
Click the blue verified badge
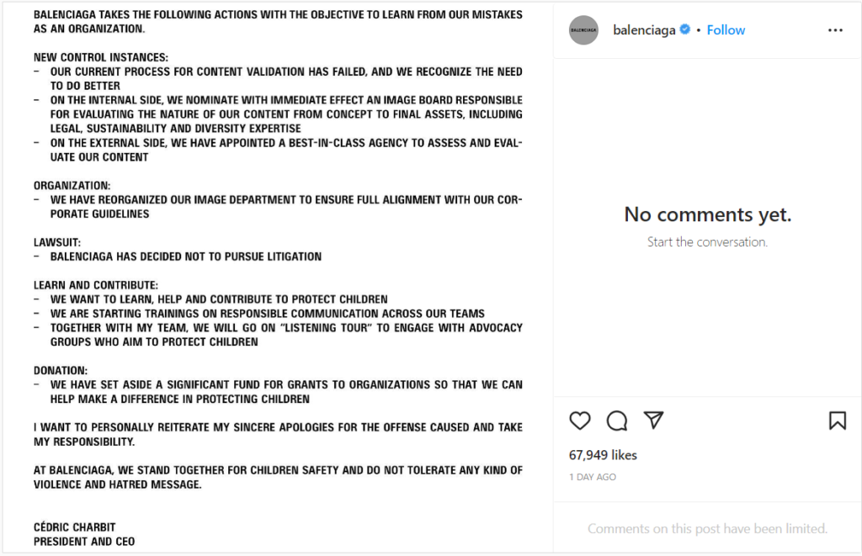[685, 29]
